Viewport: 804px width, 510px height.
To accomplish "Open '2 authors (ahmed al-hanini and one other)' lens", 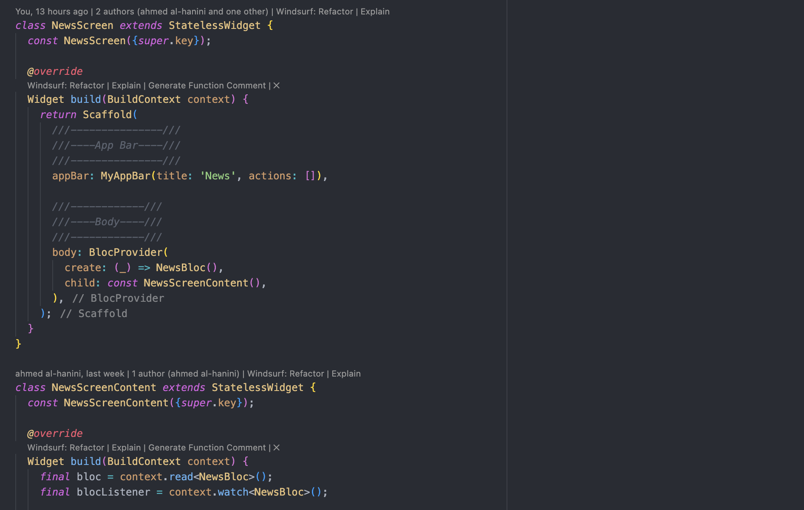I will pyautogui.click(x=182, y=11).
